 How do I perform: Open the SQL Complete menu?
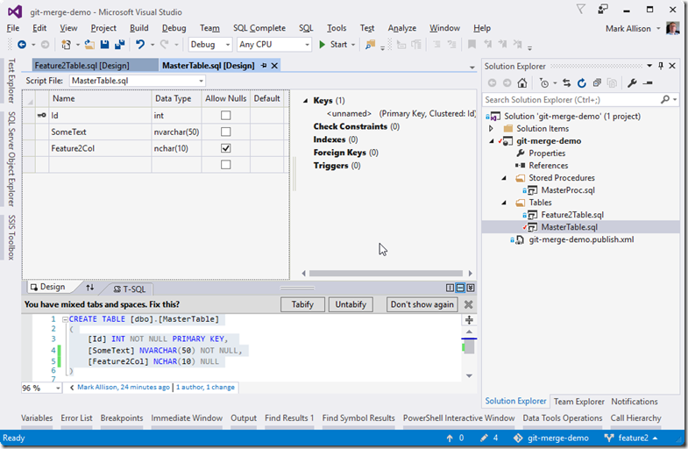259,28
